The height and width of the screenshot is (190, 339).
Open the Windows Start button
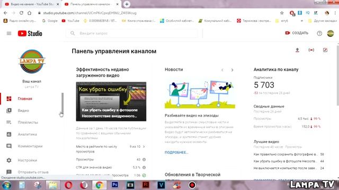click(x=7, y=185)
